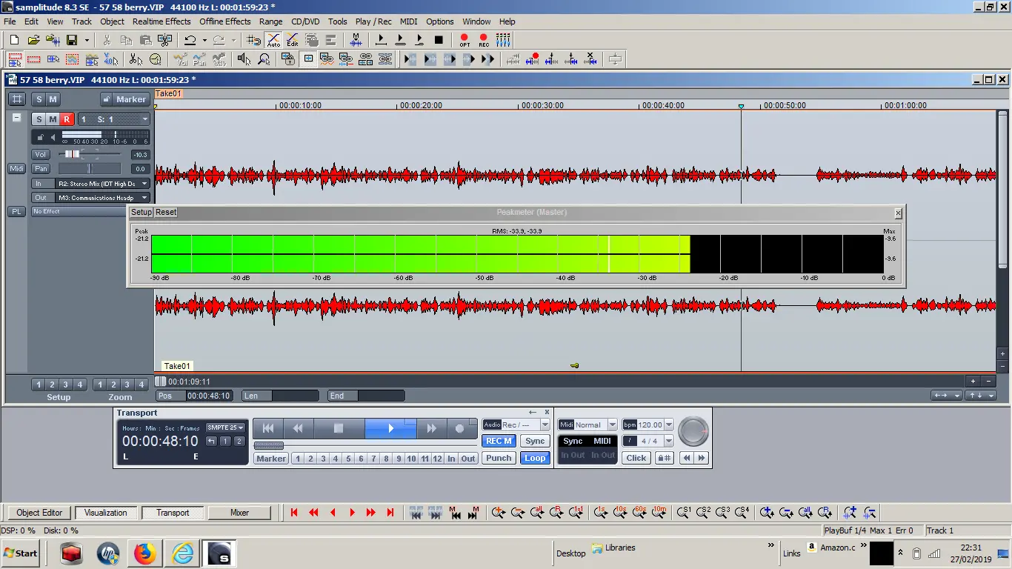Click the black Stop square in the top toolbar

(439, 40)
